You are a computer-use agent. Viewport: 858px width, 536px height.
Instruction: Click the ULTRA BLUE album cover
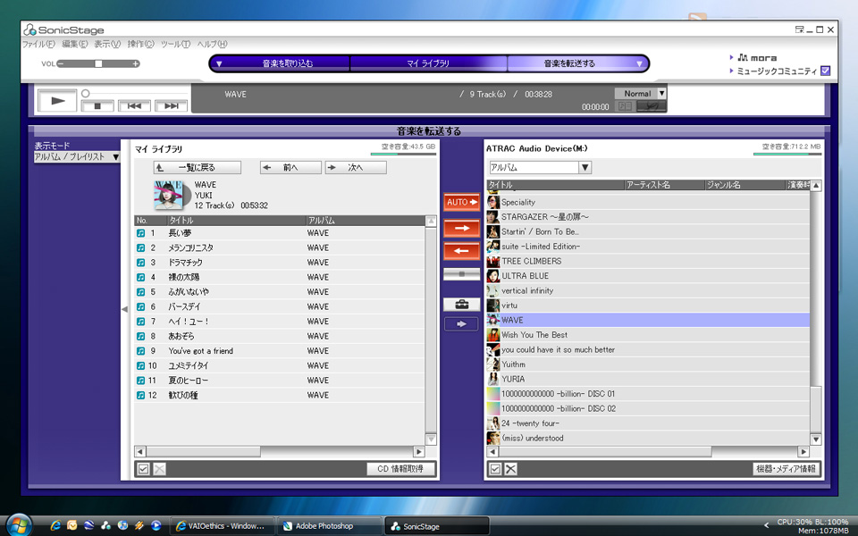click(x=493, y=276)
